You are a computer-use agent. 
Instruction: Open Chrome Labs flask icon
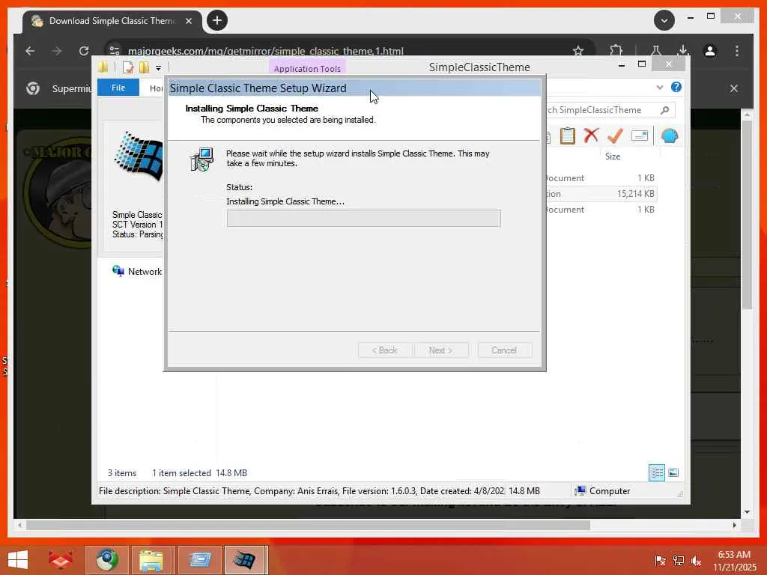[656, 50]
